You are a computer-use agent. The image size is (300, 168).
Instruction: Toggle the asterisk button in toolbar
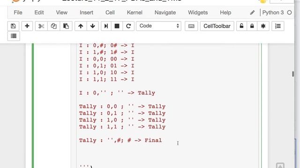coord(263,26)
